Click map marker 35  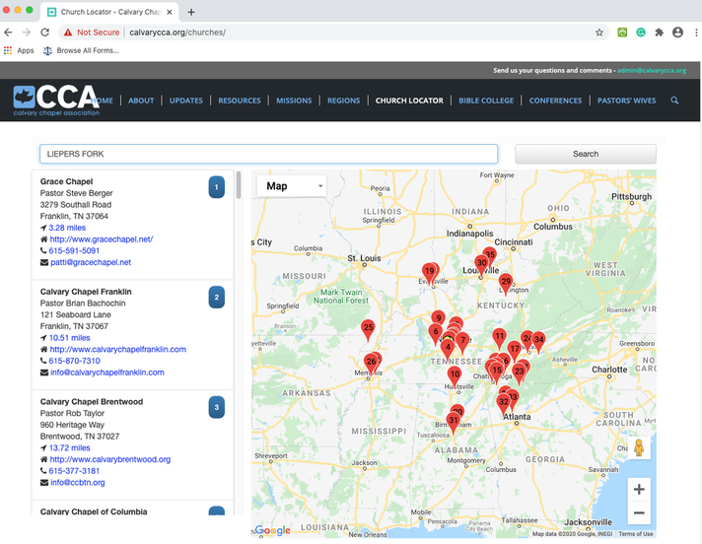coord(490,255)
